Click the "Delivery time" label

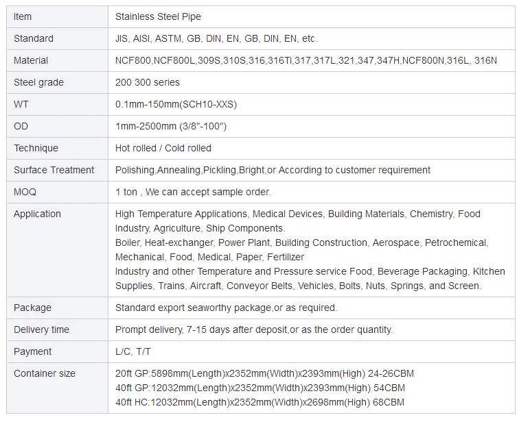pyautogui.click(x=41, y=329)
